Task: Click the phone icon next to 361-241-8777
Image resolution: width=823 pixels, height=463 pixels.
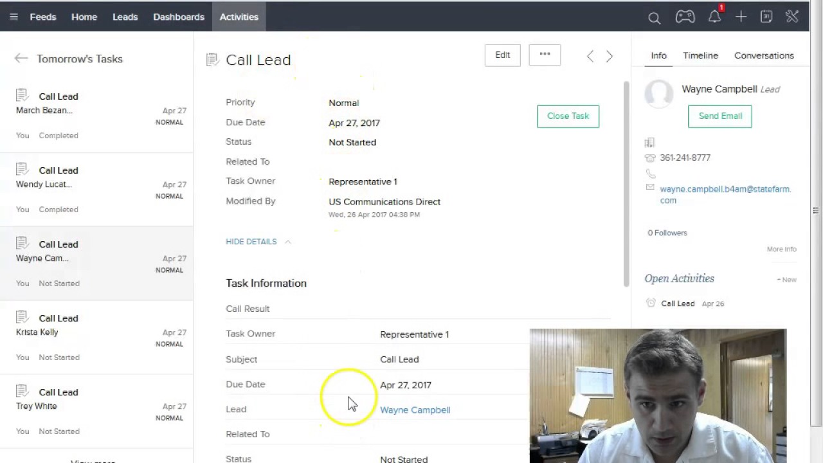Action: tap(650, 158)
